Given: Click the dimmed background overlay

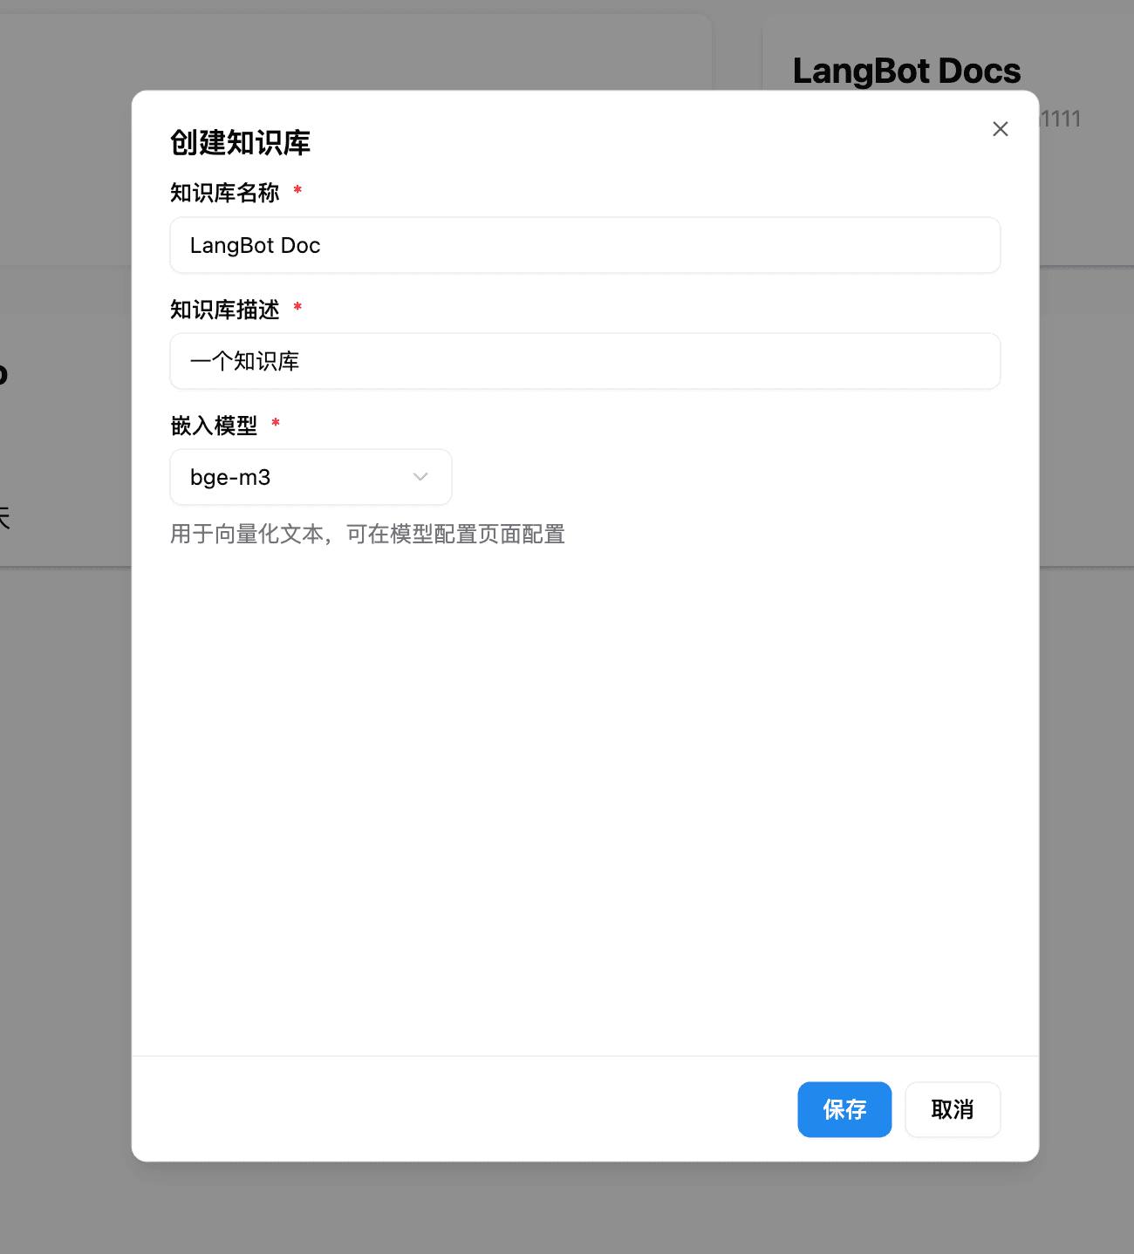Looking at the screenshot, I should [x=61, y=785].
